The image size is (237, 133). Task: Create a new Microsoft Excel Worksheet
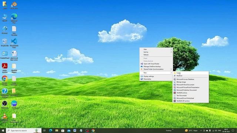pos(191,98)
